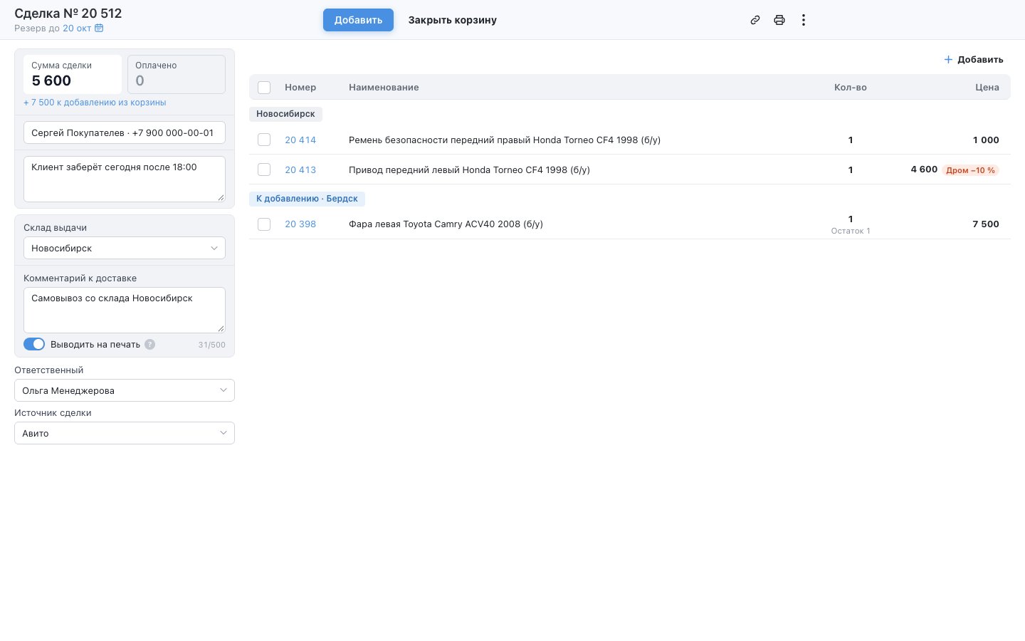Open item number 20 413 link
This screenshot has width=1025, height=641.
[x=300, y=170]
